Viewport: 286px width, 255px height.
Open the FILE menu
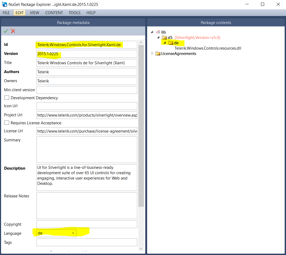pyautogui.click(x=6, y=13)
